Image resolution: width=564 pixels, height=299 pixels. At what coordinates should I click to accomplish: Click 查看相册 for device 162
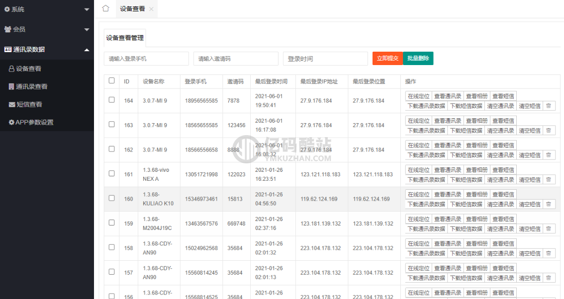tap(477, 145)
